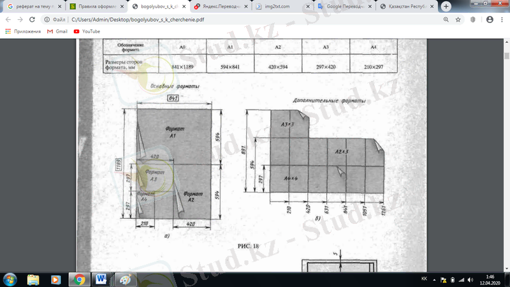This screenshot has height=287, width=510.
Task: Show hidden system tray icons
Action: (x=434, y=279)
